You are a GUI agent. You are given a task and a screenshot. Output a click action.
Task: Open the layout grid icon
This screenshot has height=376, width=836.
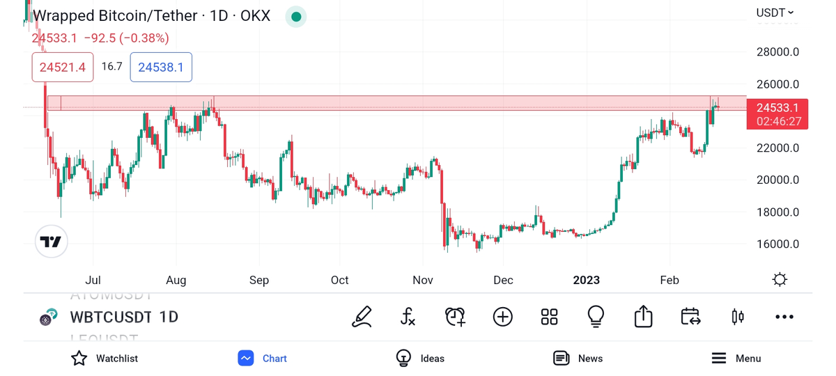[x=549, y=317]
